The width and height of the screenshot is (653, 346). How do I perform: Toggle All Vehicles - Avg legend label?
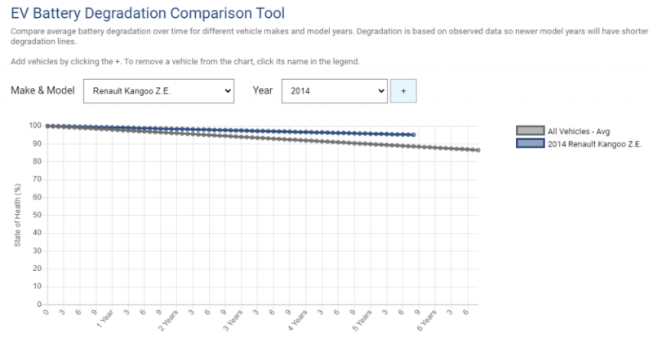[579, 130]
